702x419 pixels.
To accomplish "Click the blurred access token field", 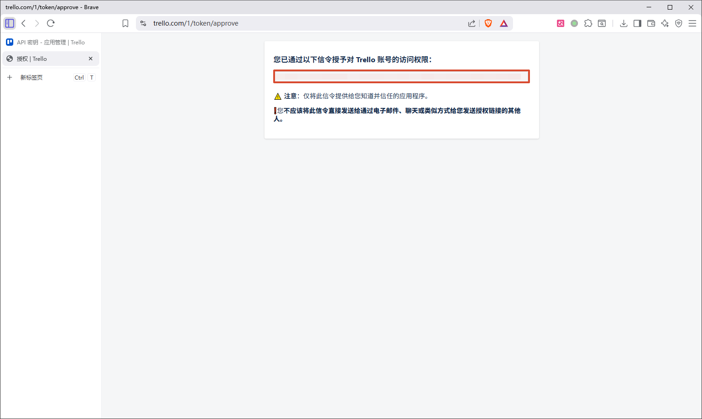I will point(401,76).
